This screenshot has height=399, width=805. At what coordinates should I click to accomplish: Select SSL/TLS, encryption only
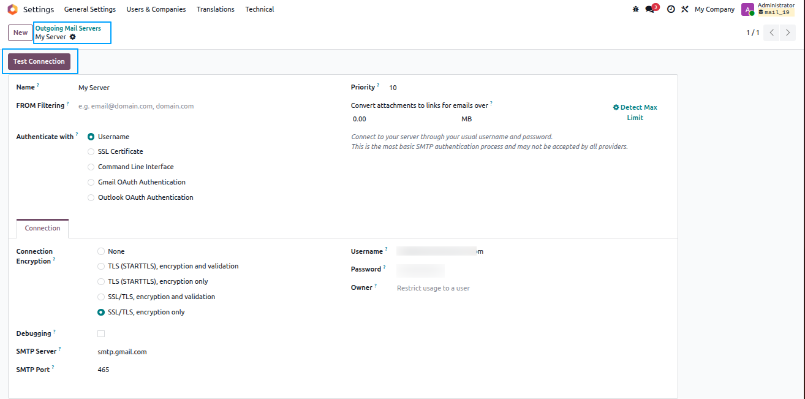(101, 312)
